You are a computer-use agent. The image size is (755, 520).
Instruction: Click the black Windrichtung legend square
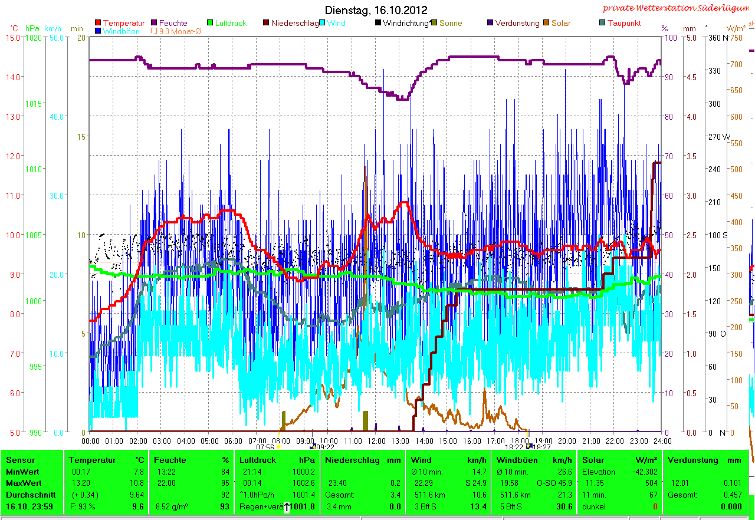coord(377,23)
